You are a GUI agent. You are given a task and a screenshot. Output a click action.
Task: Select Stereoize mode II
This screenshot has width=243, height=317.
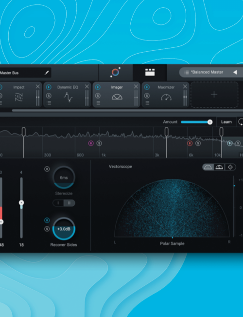(x=69, y=203)
